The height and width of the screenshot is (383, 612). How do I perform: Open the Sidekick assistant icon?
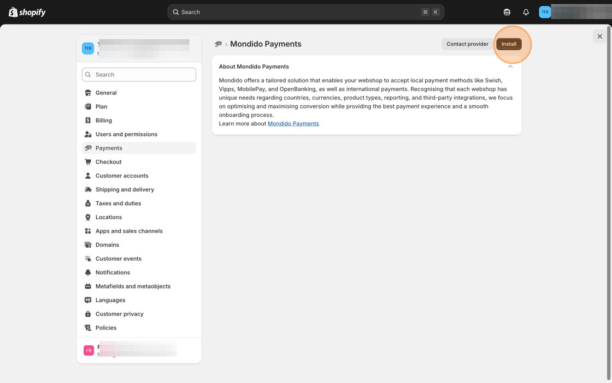pos(507,12)
